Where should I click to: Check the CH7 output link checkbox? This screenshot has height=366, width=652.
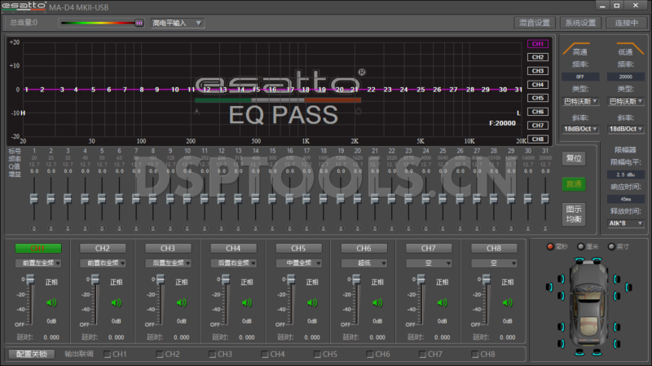tap(422, 355)
